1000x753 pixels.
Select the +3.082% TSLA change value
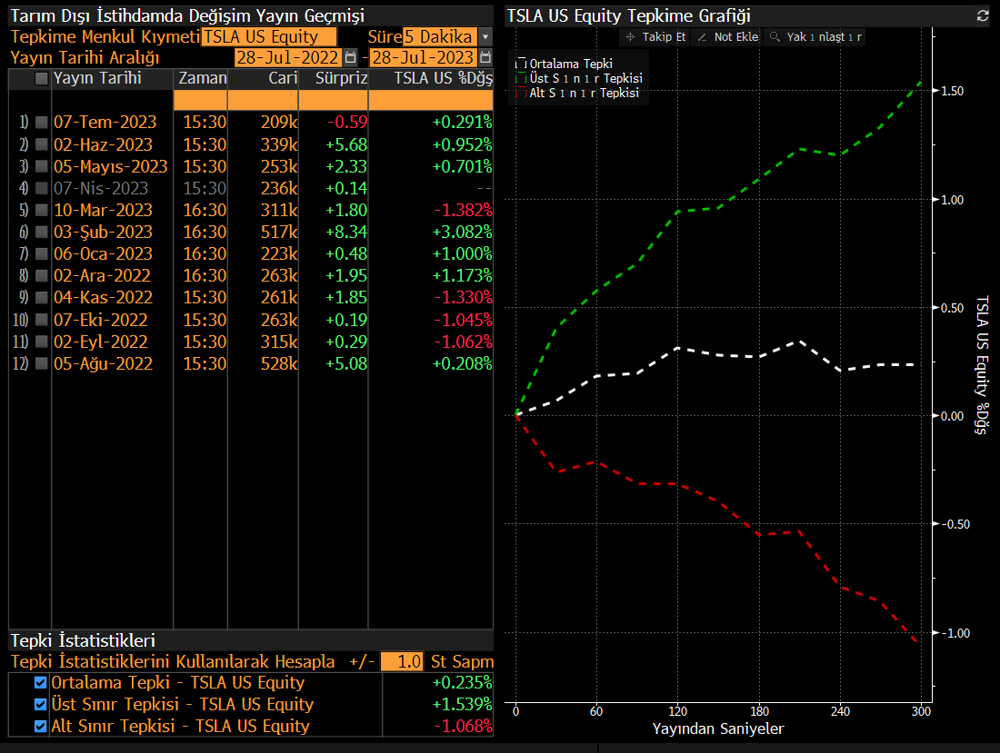point(463,232)
